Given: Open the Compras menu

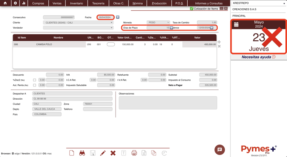Looking at the screenshot, I should [x=38, y=3].
